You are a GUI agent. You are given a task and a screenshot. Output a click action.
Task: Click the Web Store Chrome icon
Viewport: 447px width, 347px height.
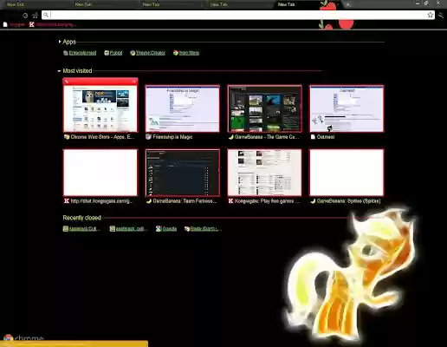pyautogui.click(x=176, y=53)
